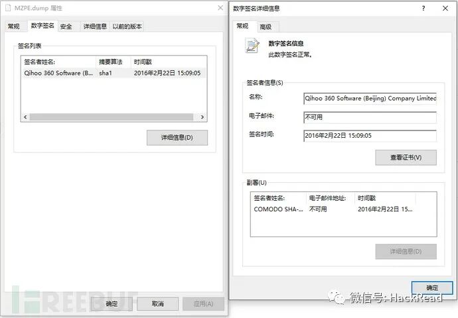Screen dimensions: 458x318
Task: Open the 详细信息 tab in properties window
Action: coord(95,26)
